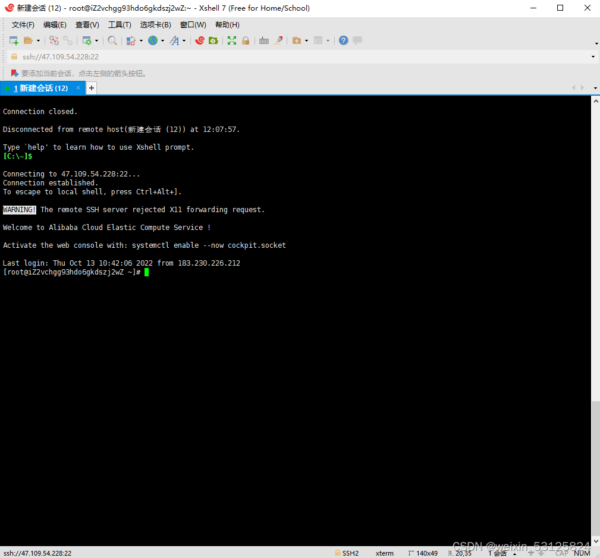Open the 选项卡(B) menu
The height and width of the screenshot is (558, 600).
tap(155, 25)
